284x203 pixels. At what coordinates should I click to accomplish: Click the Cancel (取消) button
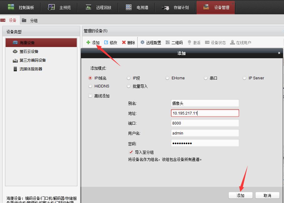pos(267,196)
